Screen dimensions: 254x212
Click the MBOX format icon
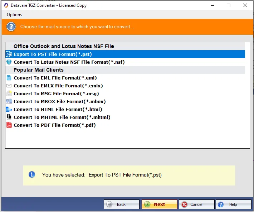(x=9, y=101)
